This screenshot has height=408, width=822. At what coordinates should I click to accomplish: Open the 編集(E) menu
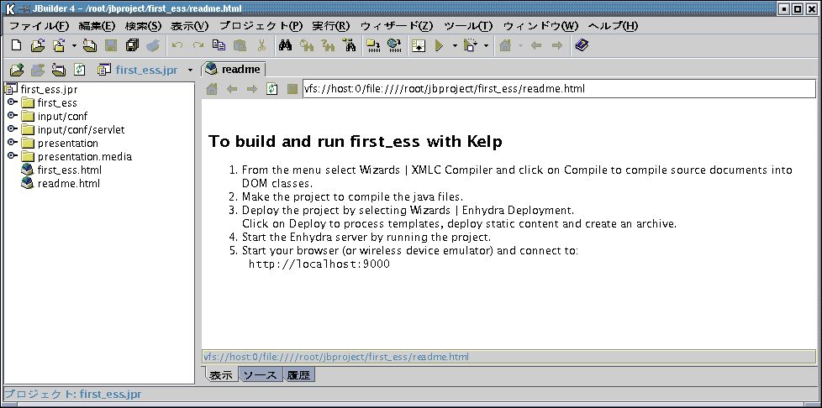tap(97, 26)
